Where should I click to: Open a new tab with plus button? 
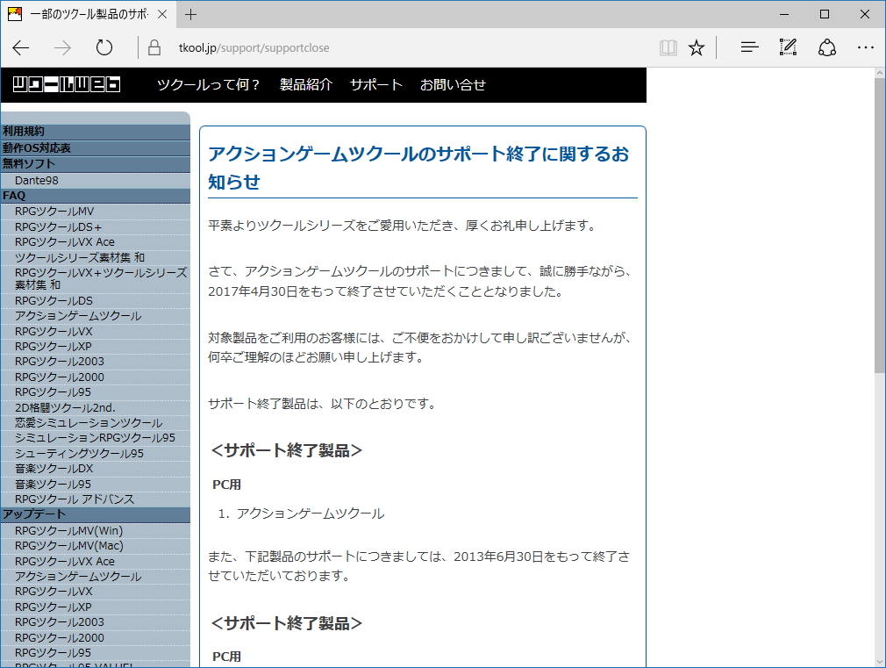(191, 14)
